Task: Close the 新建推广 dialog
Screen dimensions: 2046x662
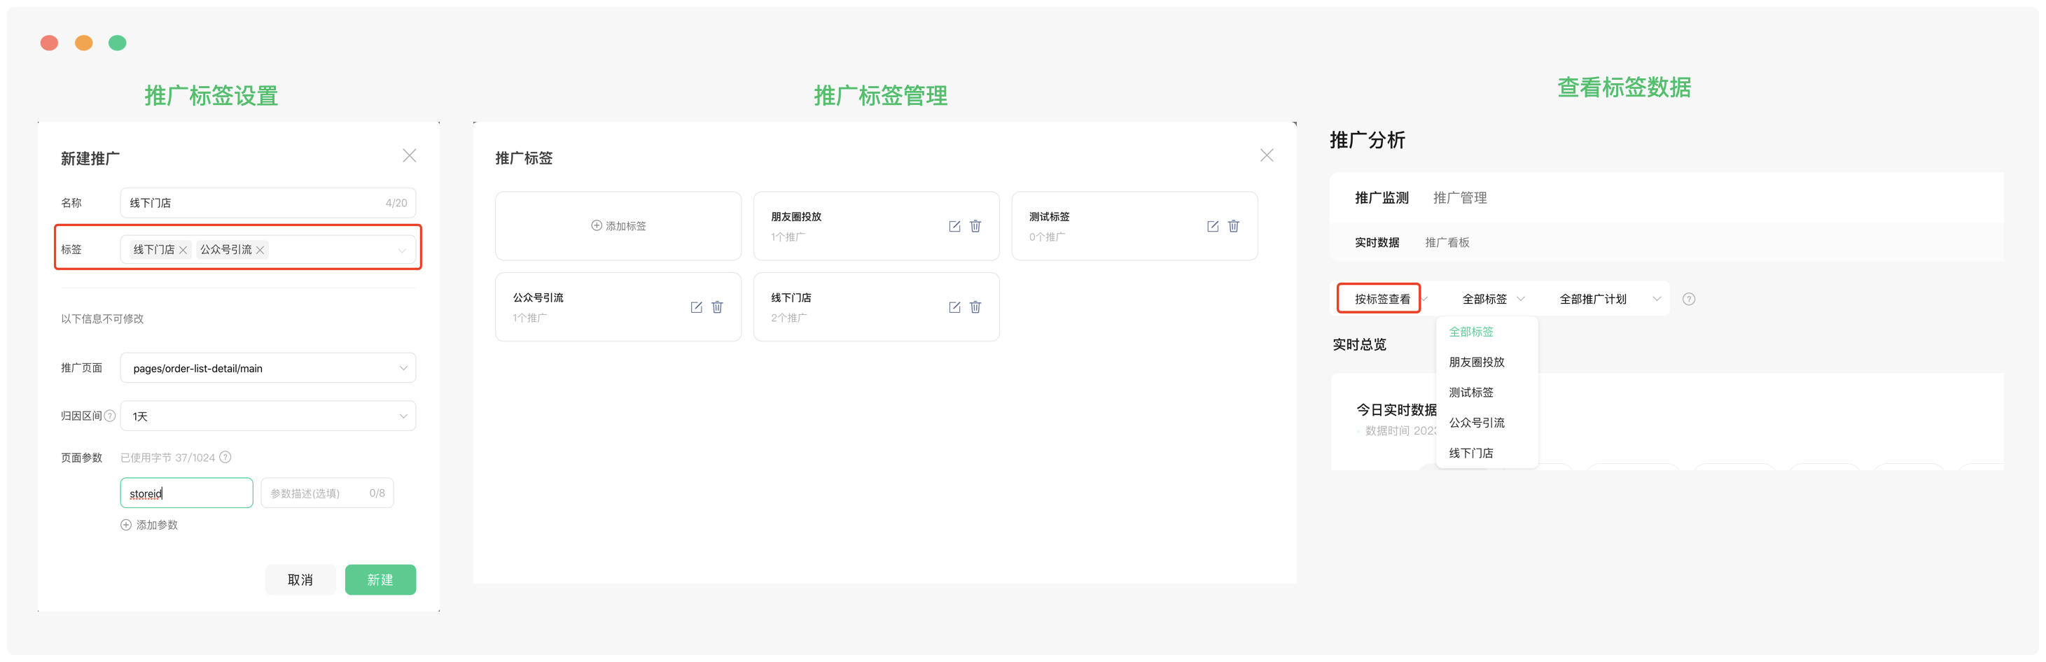Action: [x=409, y=155]
